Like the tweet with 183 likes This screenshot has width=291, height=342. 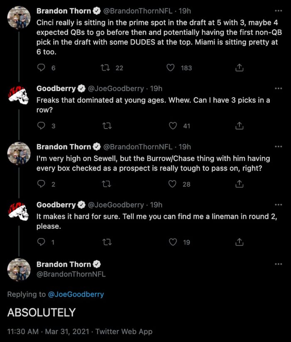point(170,67)
